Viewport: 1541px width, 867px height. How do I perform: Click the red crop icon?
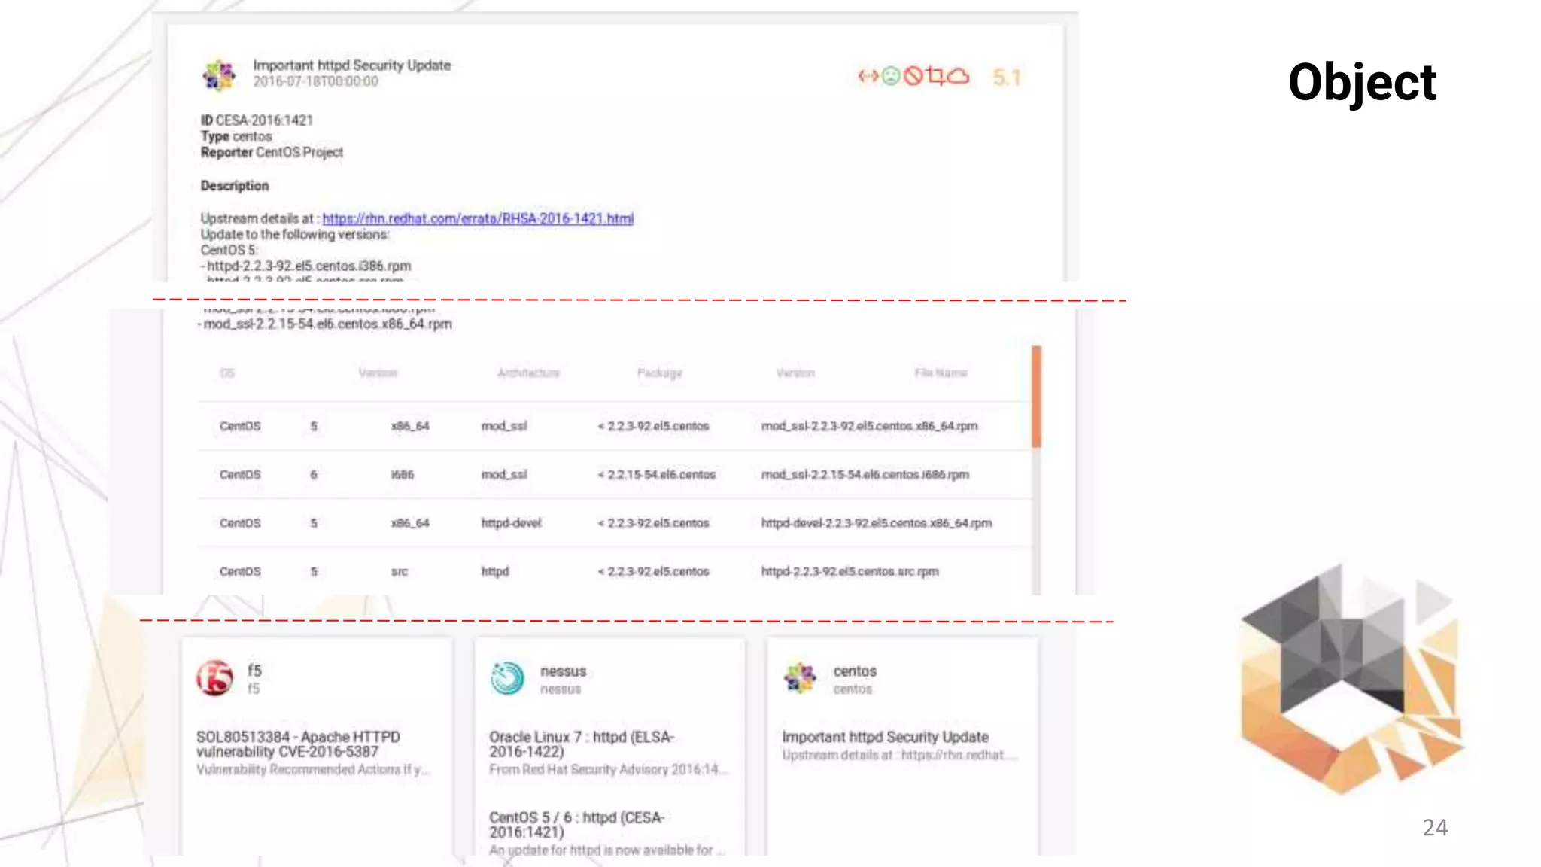point(935,76)
